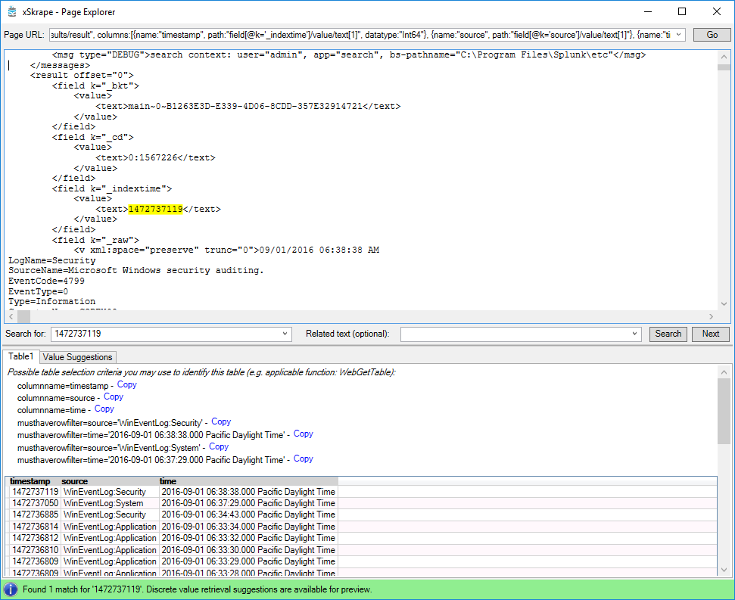This screenshot has height=600, width=735.
Task: Select timestamp cell 1472736812
Action: tap(35, 538)
